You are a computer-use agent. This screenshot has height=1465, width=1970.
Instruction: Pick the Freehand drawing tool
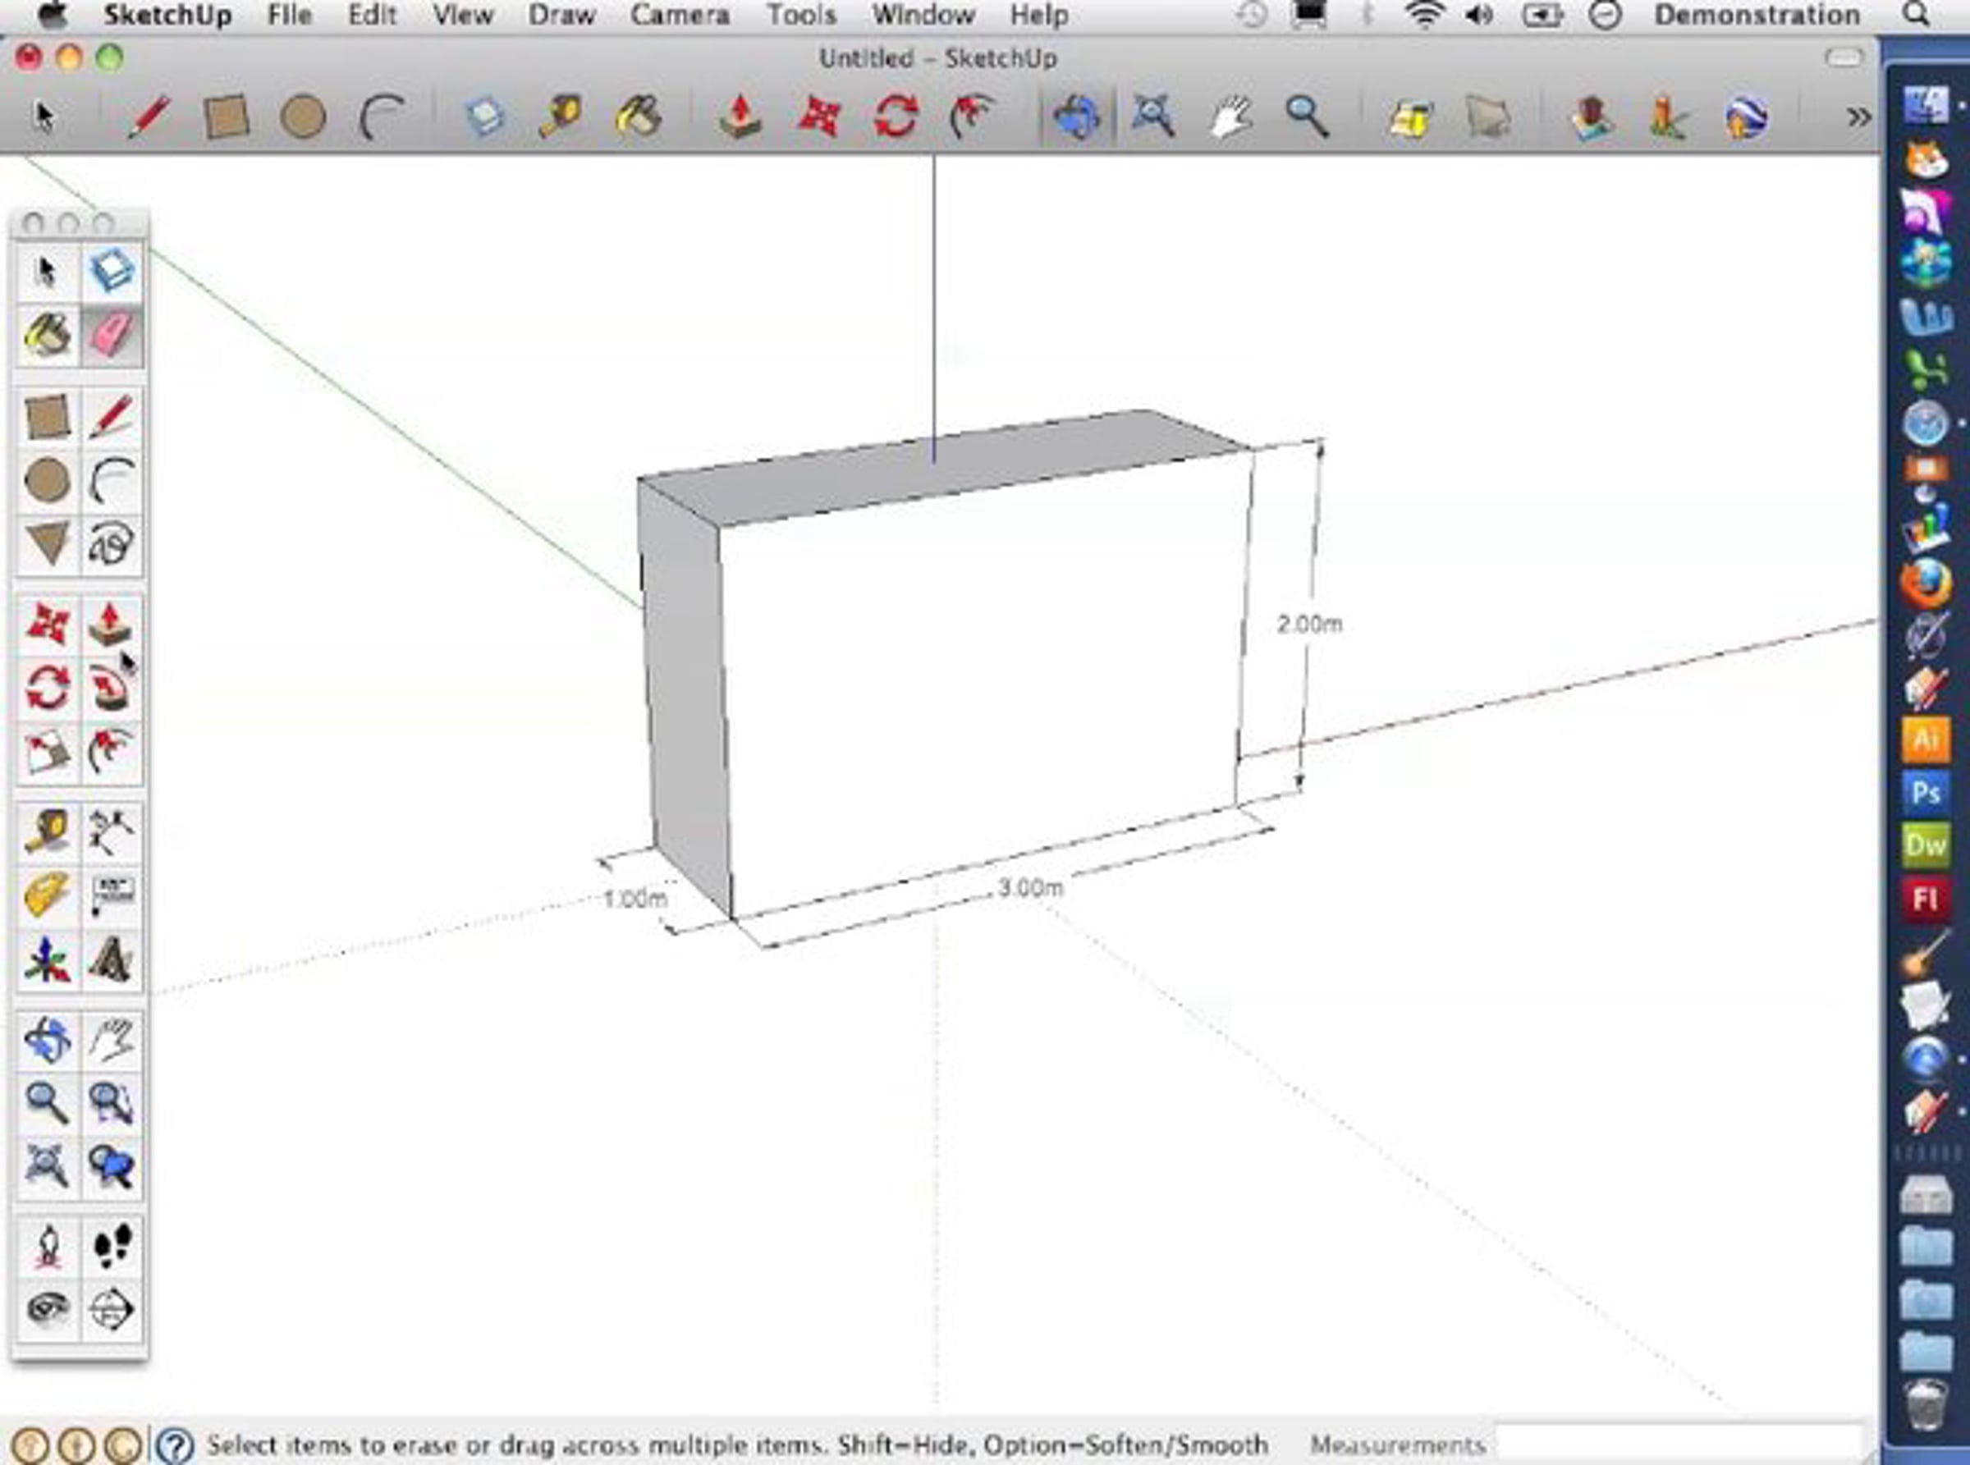pos(111,543)
